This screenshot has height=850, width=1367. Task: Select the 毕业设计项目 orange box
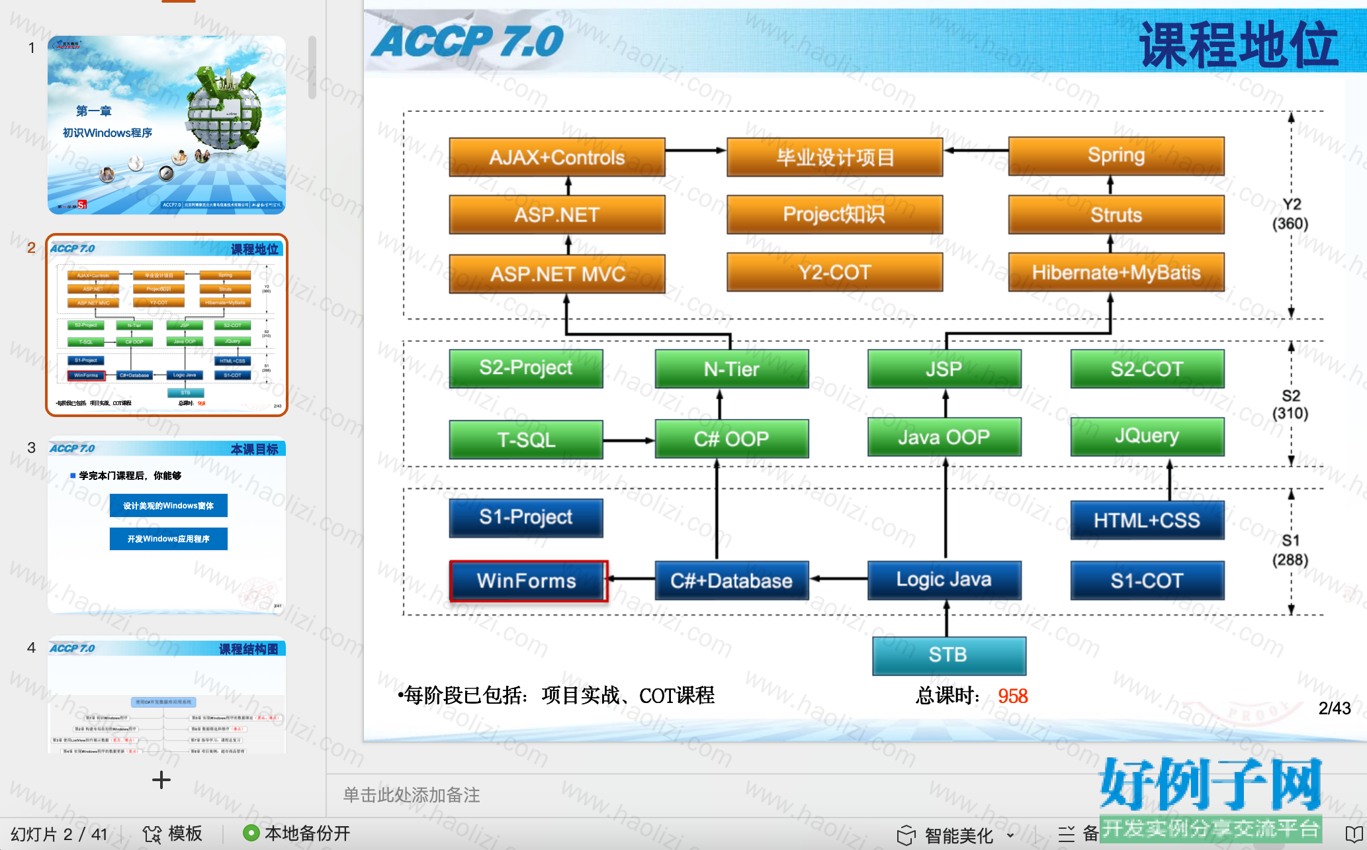[834, 157]
